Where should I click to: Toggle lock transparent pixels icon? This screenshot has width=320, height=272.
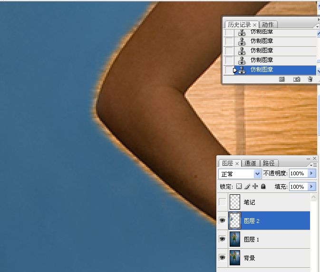tap(239, 186)
